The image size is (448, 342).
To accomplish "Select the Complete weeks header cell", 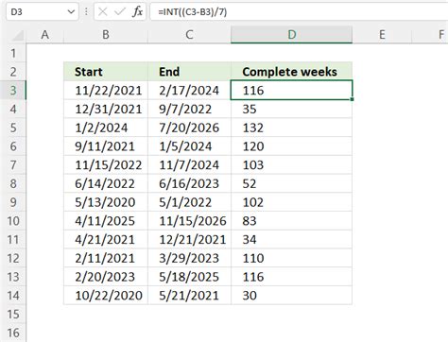I will (x=291, y=72).
